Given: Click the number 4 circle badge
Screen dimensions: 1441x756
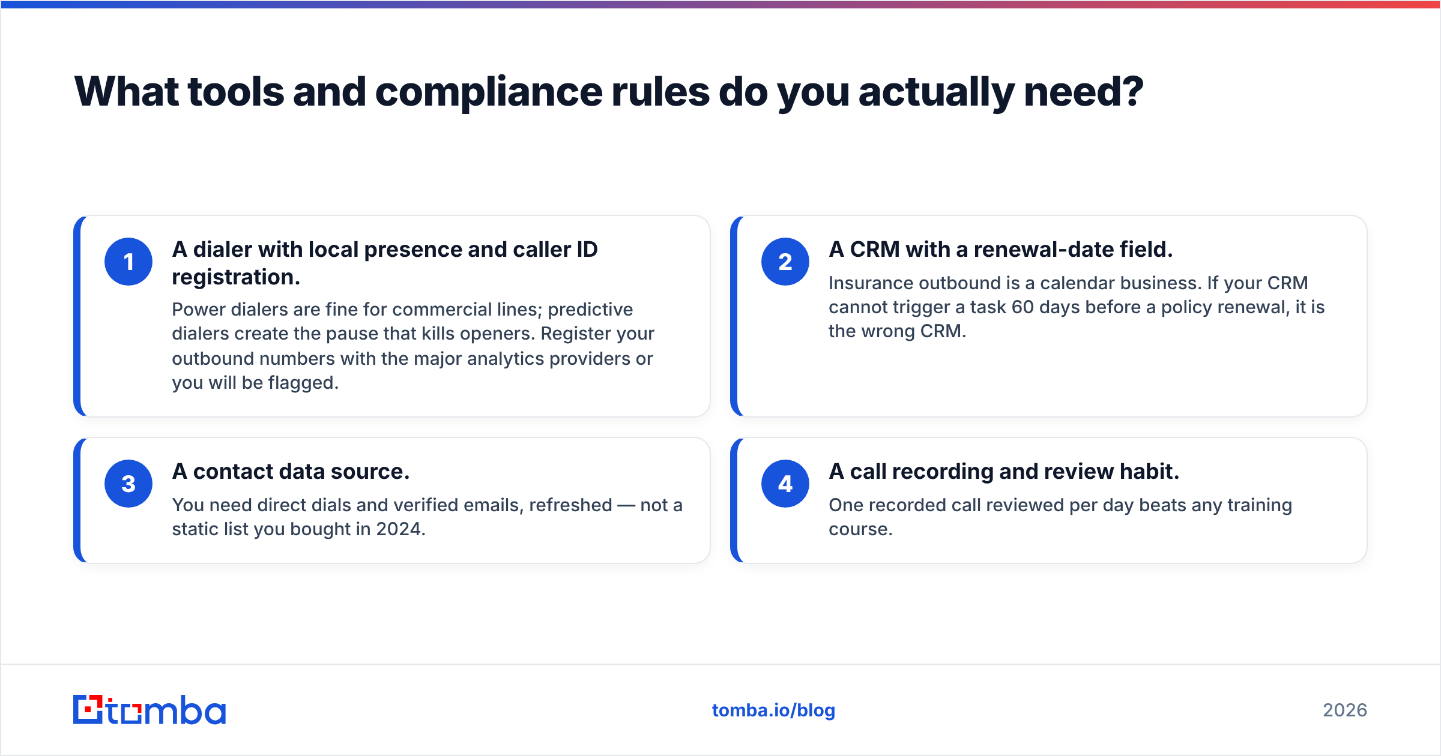Looking at the screenshot, I should point(785,484).
